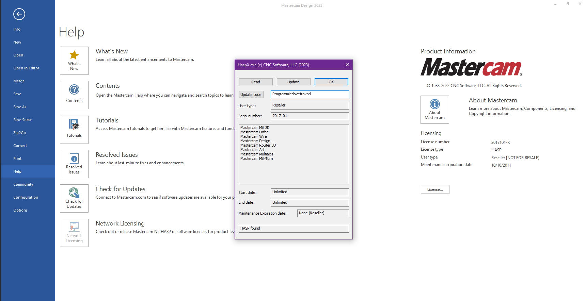This screenshot has height=301, width=586.
Task: Click the Update code input field
Action: (310, 94)
